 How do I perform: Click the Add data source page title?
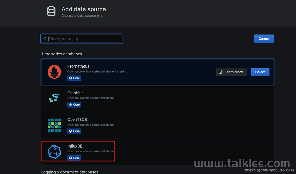(x=84, y=9)
